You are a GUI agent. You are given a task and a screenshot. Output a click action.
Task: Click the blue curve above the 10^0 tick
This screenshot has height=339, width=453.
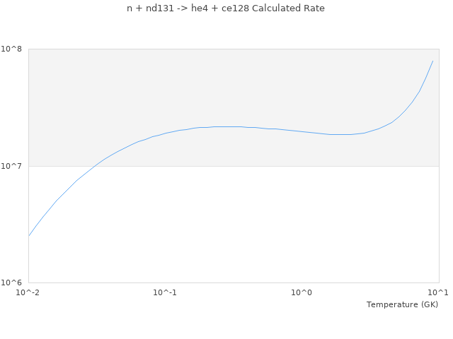[302, 131]
